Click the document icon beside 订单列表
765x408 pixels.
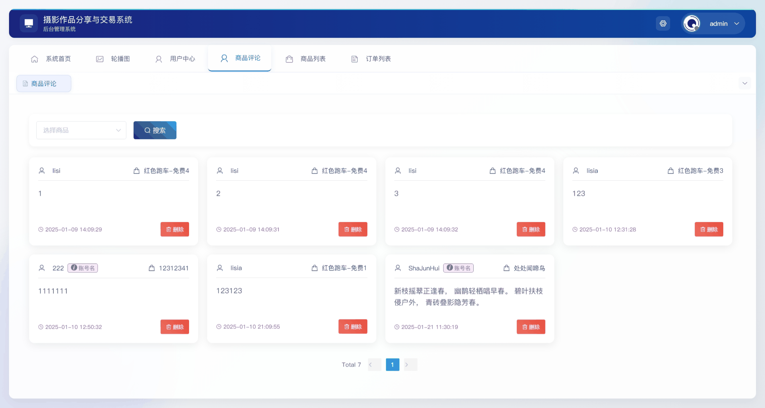click(354, 59)
